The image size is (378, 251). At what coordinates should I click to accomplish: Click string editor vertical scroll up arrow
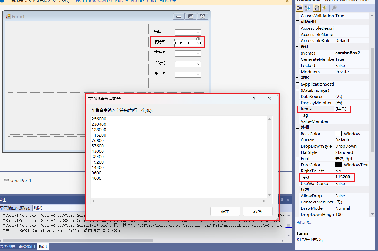tap(269, 118)
